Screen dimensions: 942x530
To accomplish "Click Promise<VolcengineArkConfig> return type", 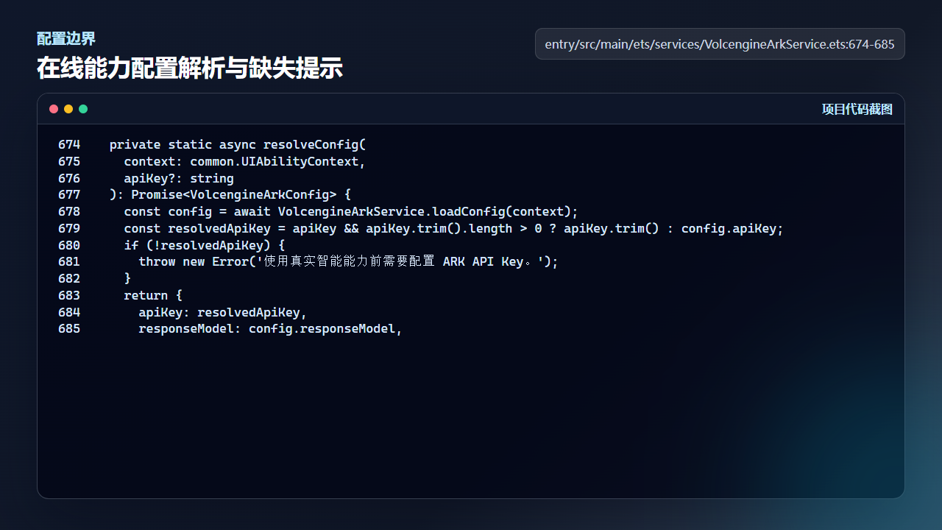I will 234,195.
